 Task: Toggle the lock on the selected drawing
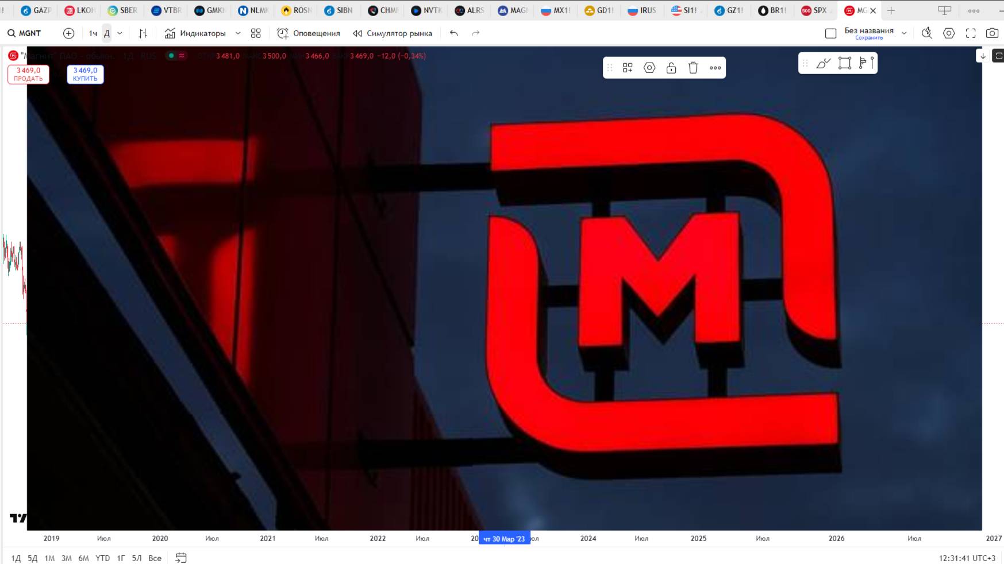pos(671,68)
